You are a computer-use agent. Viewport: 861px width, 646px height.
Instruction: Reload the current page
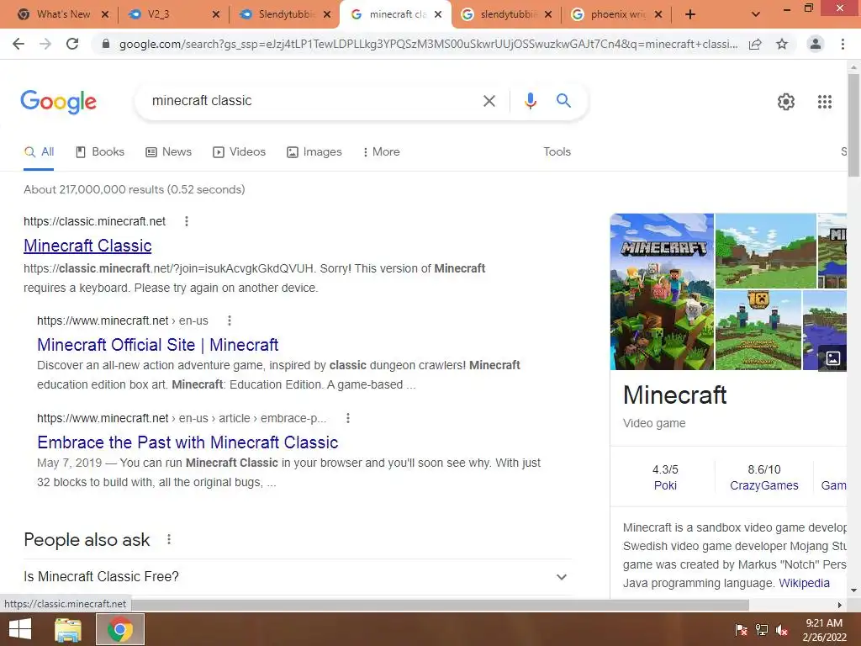pos(72,44)
